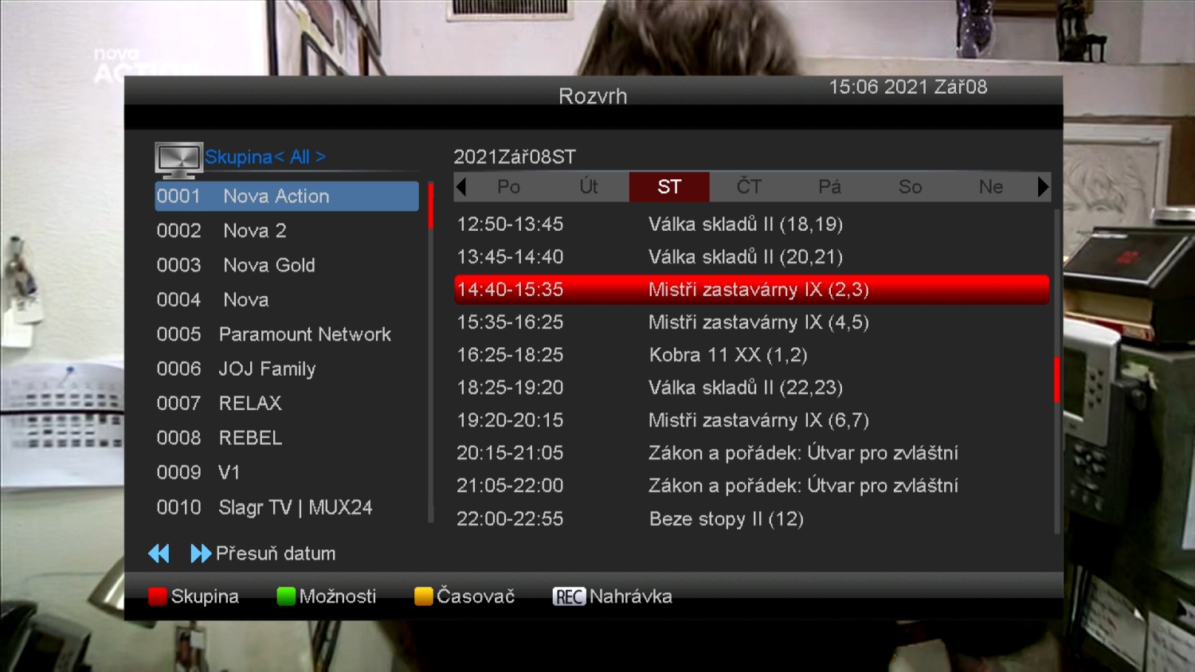Select channel 0008 REBEL
1195x672 pixels.
287,439
